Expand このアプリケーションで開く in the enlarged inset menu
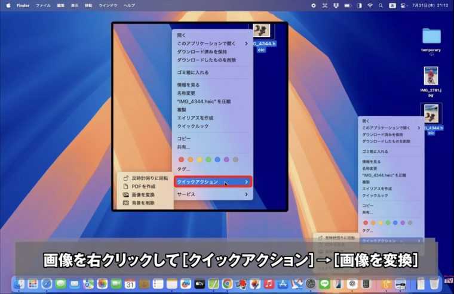The width and height of the screenshot is (454, 294). [213, 44]
